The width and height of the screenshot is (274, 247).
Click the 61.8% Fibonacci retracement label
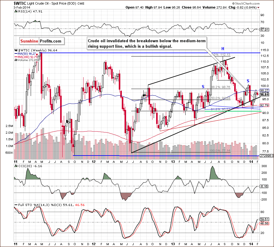click(221, 109)
